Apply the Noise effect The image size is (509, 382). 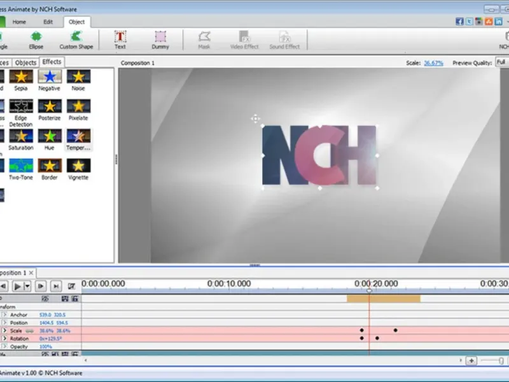point(78,80)
